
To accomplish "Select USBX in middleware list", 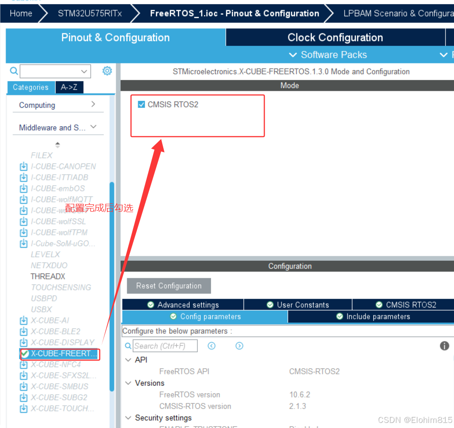I will point(41,309).
